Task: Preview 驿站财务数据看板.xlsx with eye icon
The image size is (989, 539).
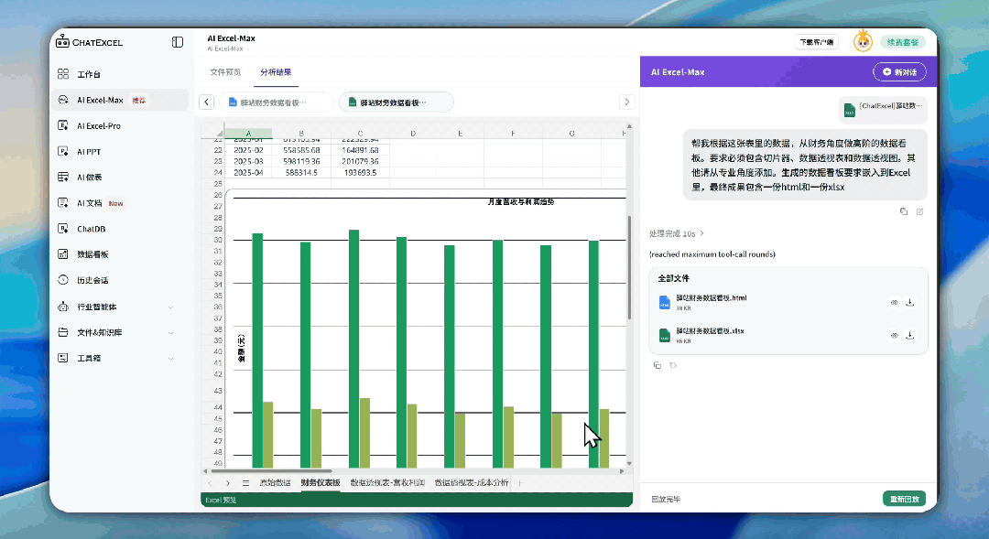Action: tap(894, 335)
